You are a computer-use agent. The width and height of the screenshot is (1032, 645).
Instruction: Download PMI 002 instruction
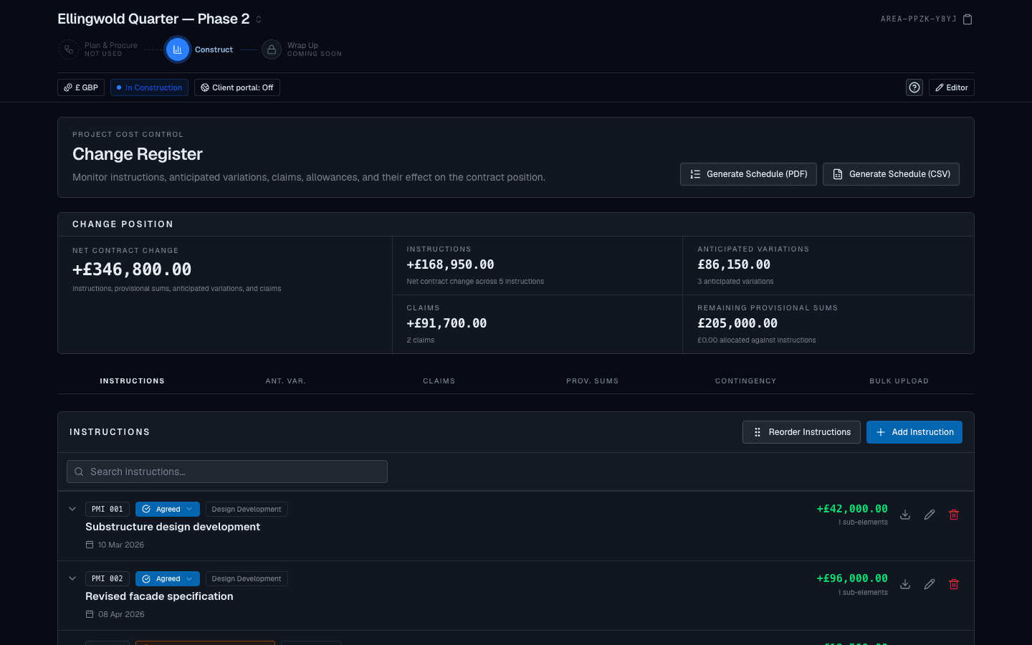905,584
